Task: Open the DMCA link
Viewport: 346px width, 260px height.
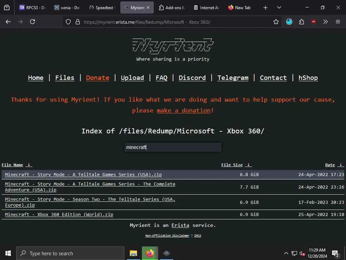Action: [x=197, y=236]
